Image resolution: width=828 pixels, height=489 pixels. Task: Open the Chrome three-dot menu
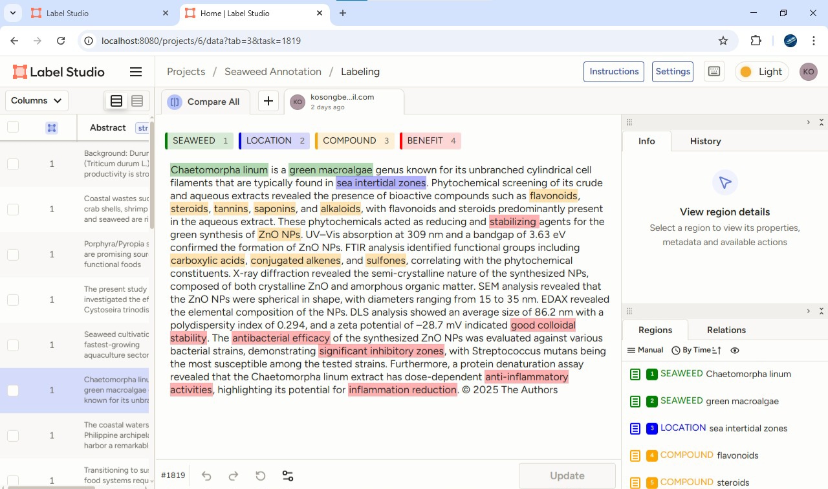pyautogui.click(x=813, y=41)
